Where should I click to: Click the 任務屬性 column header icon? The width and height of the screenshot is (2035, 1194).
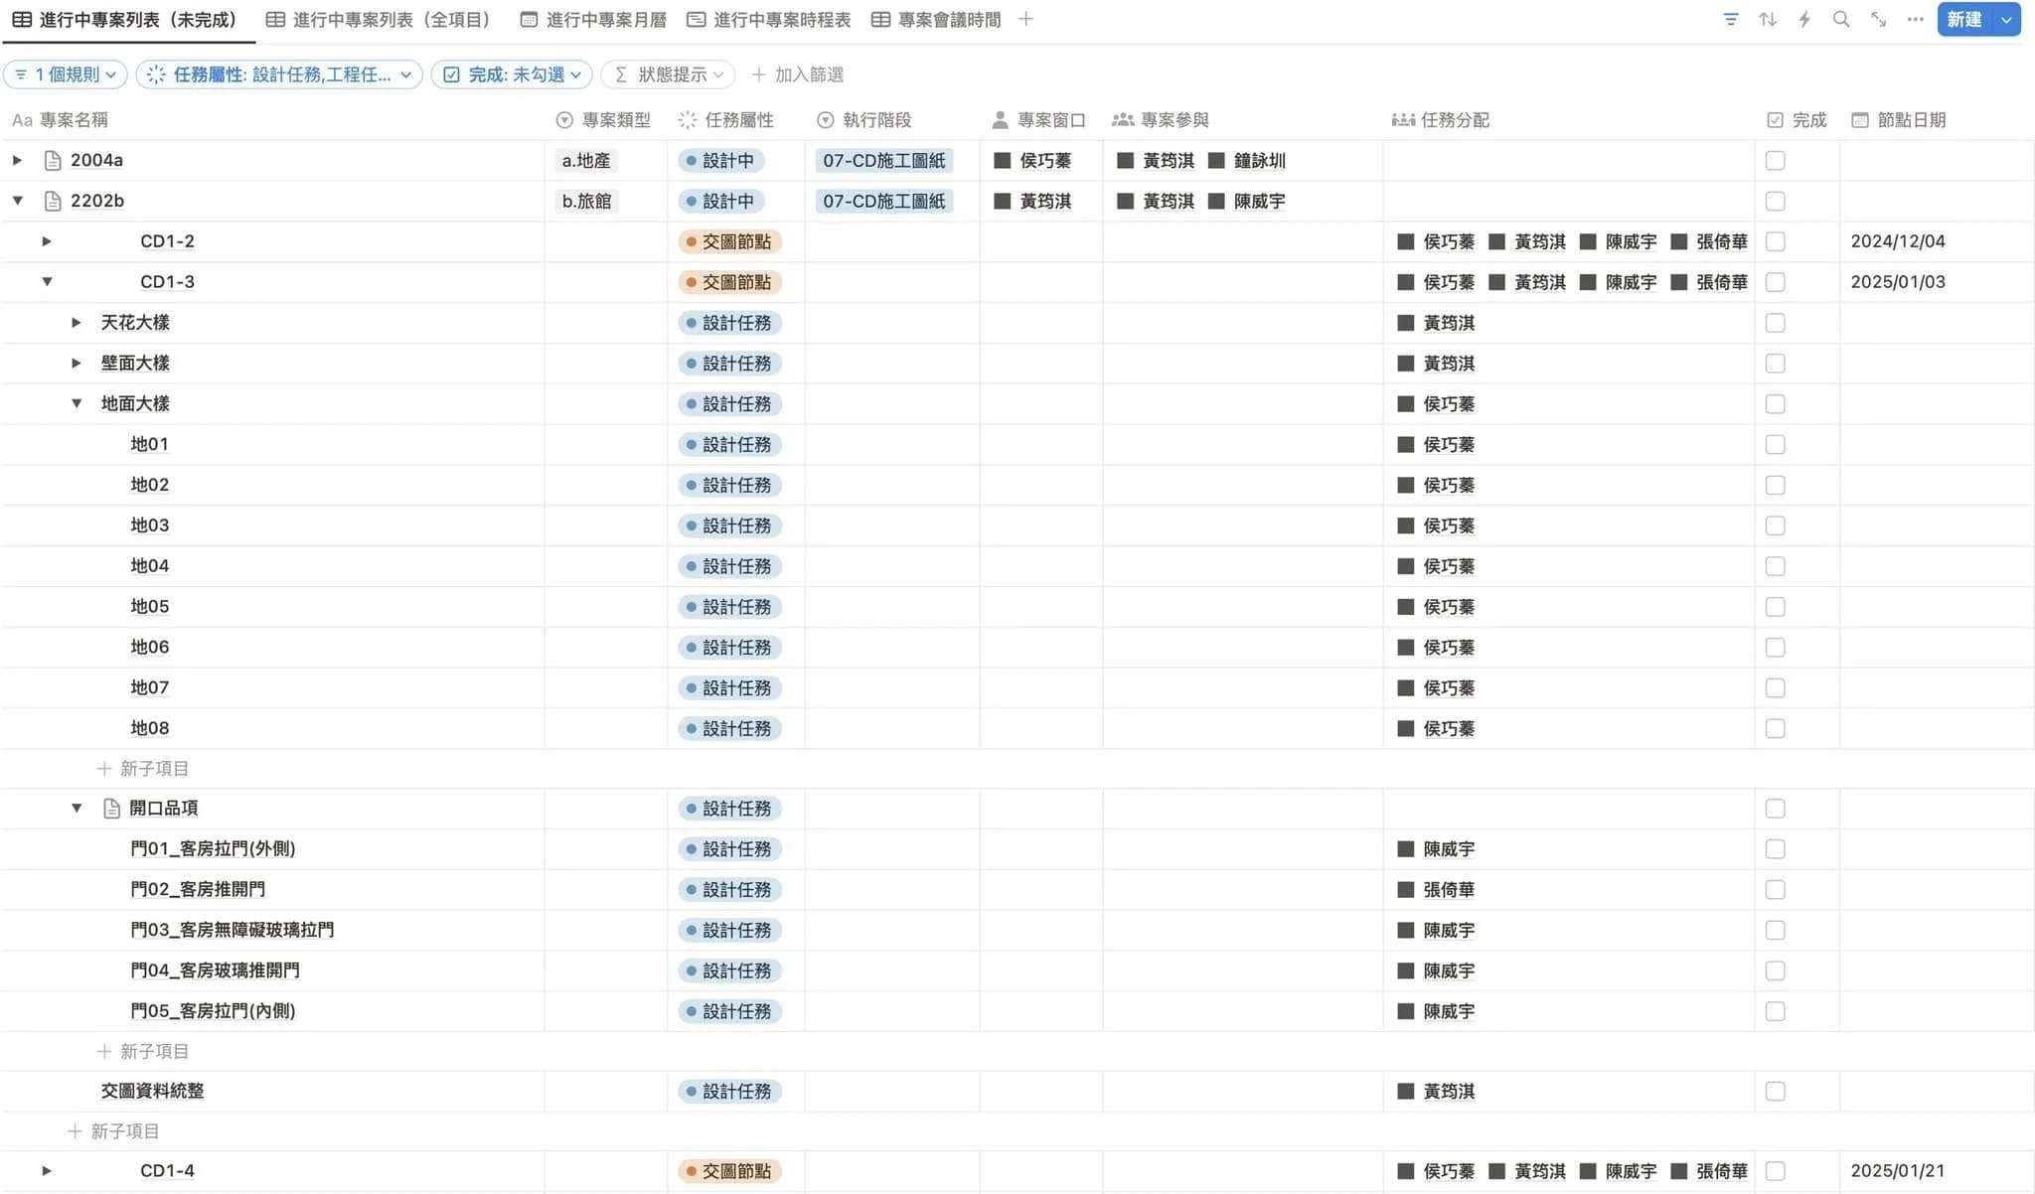click(x=688, y=120)
